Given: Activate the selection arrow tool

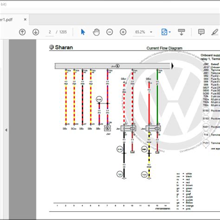Looking at the screenshot, I should coord(83,32).
